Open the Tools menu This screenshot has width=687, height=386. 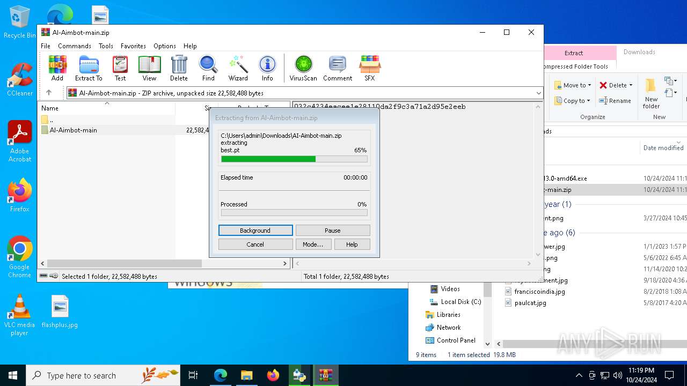pos(106,46)
